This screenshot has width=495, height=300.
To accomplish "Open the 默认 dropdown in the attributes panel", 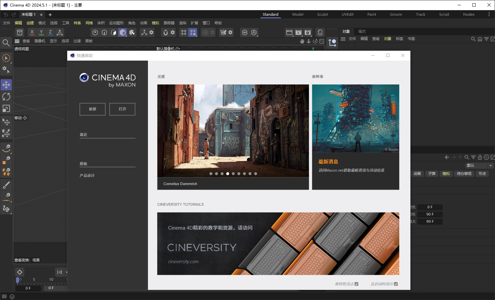I will point(479,165).
